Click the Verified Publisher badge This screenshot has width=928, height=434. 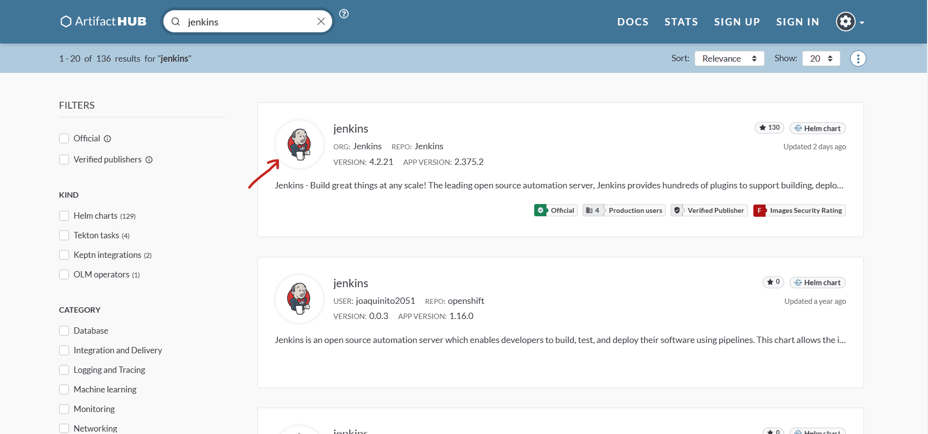(x=709, y=210)
